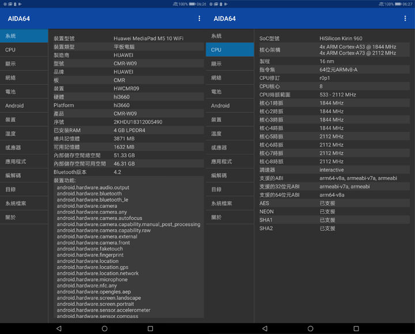Tap the HWCMR09 device value
Viewport: 415px width, 334px height.
[126, 89]
